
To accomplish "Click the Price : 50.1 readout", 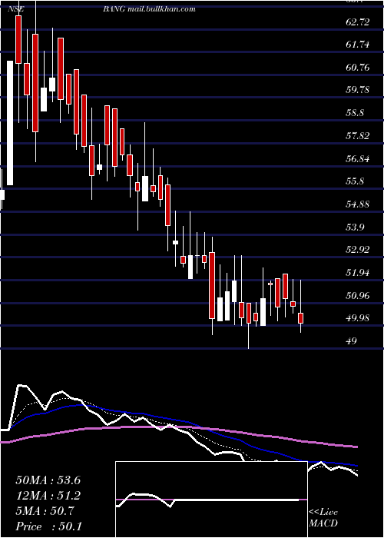I will coord(48,526).
